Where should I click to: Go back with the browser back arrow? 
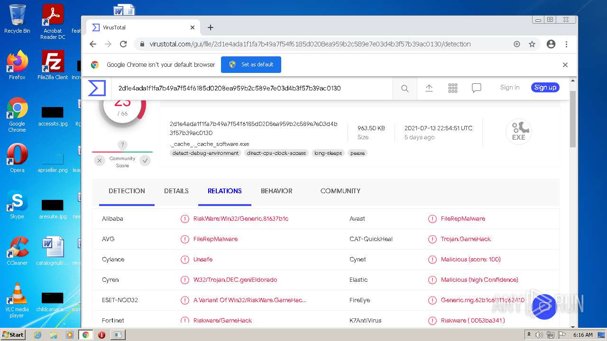(x=93, y=44)
